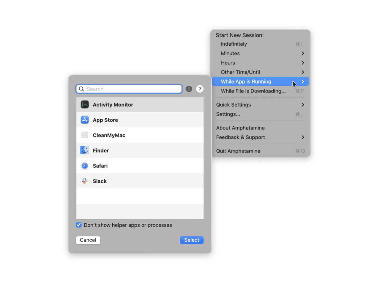
Task: Expand While App is Running submenu arrow
Action: pos(303,82)
